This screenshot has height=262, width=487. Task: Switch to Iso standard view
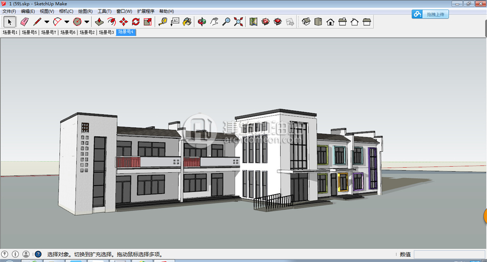pyautogui.click(x=306, y=22)
